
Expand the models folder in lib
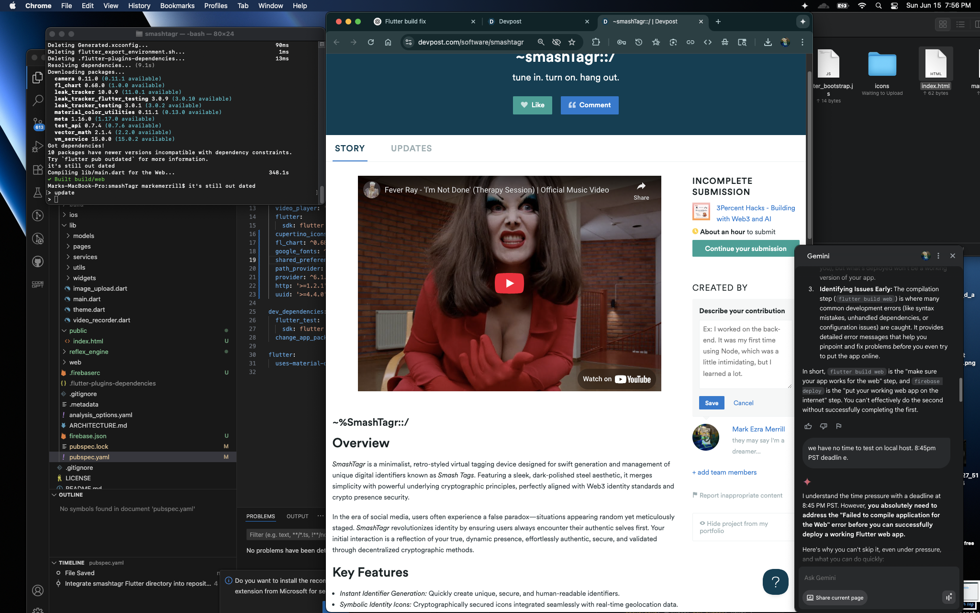point(84,236)
